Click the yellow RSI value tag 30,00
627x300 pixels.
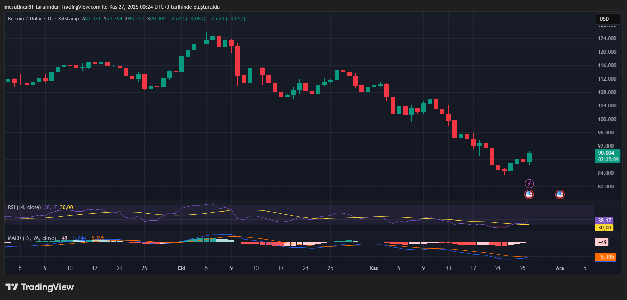pos(605,228)
